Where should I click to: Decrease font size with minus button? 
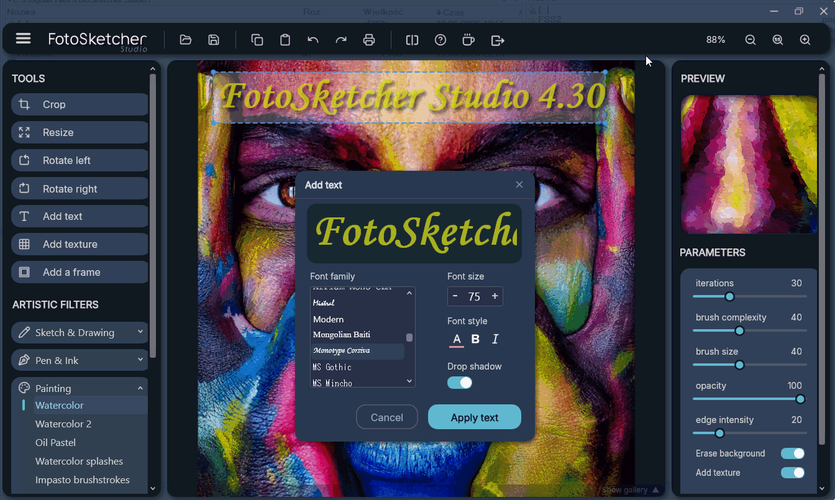coord(455,296)
